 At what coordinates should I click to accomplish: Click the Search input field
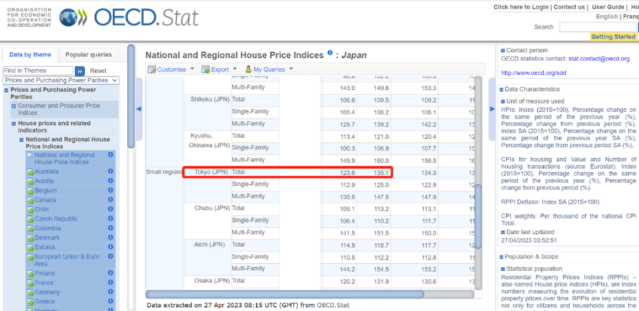pos(598,27)
